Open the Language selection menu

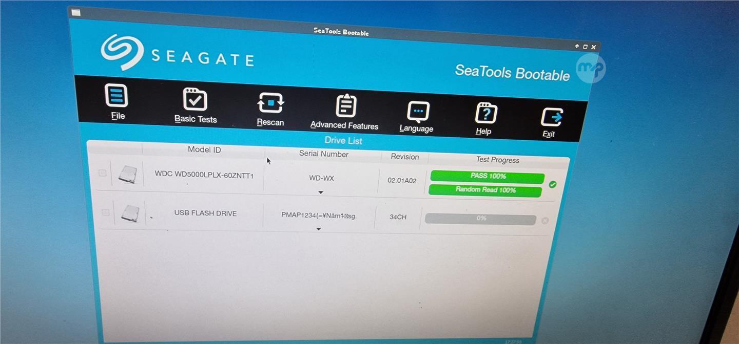coord(417,117)
